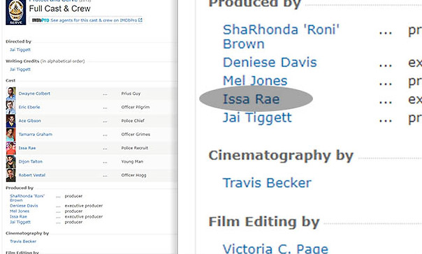The height and width of the screenshot is (254, 422).
Task: Click enlarged 'Film Editing by' section heading
Action: tap(264, 222)
